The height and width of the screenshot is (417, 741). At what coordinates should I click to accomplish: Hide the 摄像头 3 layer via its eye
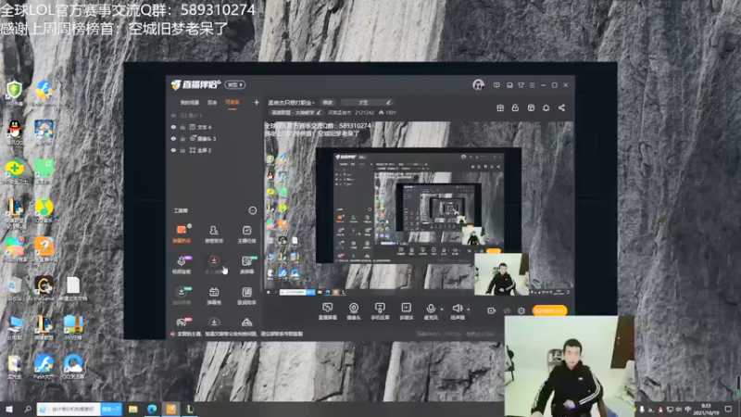173,138
